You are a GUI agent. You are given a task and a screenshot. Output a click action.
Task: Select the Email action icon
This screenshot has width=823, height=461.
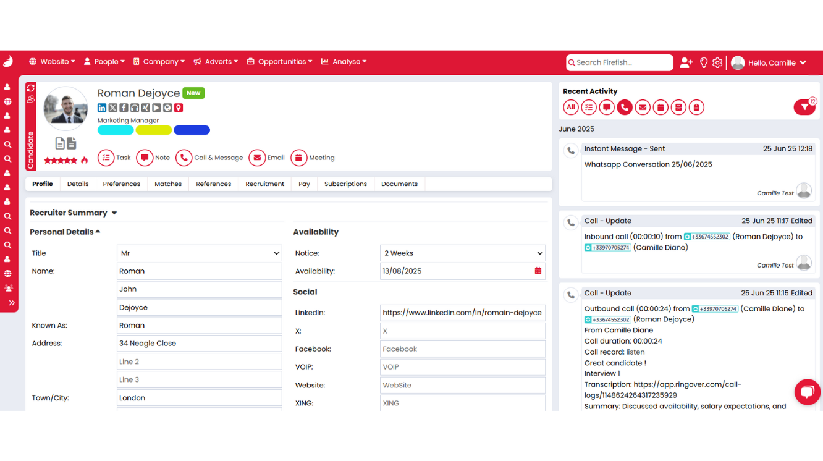coord(257,158)
